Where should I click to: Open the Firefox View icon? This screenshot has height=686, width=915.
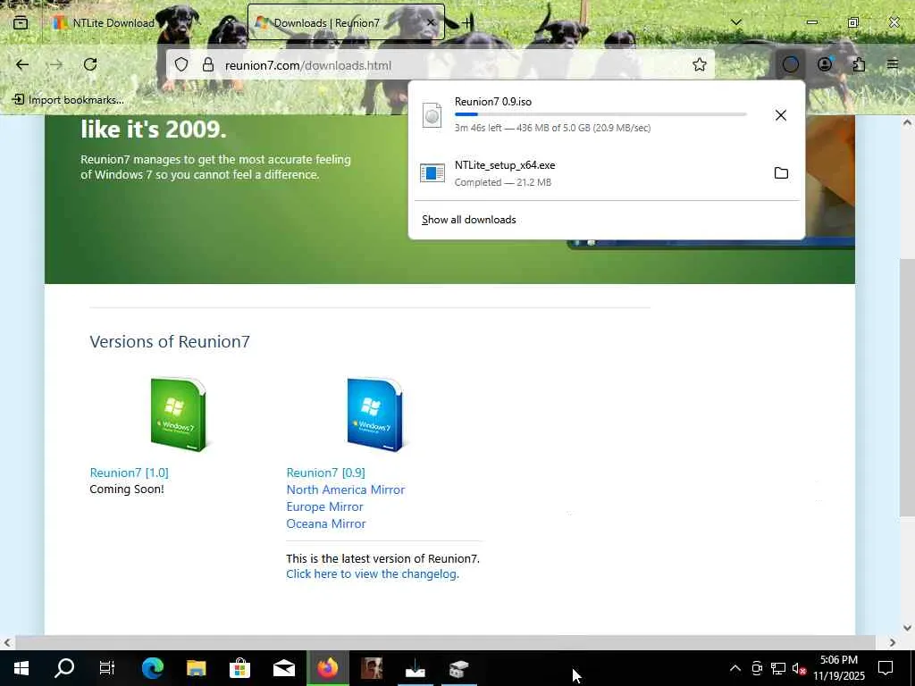pyautogui.click(x=21, y=22)
